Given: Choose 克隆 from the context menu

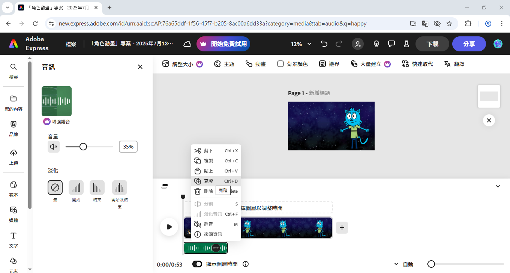Looking at the screenshot, I should click(x=208, y=181).
